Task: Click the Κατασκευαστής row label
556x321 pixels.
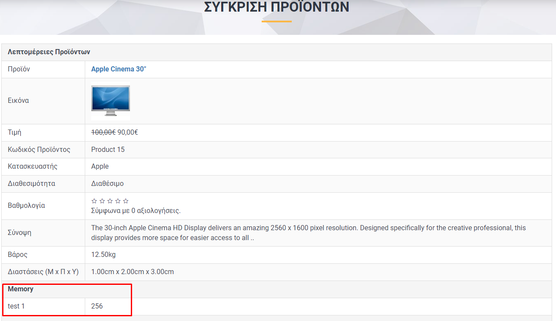Action: [x=33, y=167]
